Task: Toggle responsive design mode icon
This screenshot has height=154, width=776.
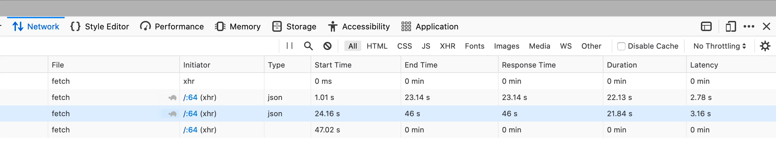Action: 731,26
